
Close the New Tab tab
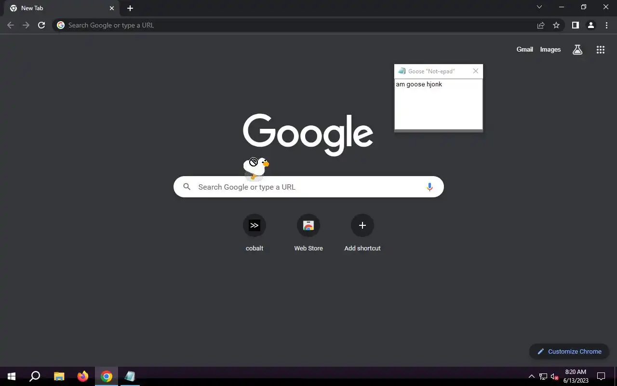coord(112,8)
